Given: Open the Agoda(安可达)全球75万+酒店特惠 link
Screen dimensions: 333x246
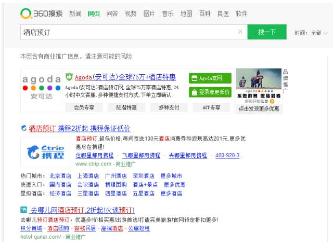Looking at the screenshot, I should (x=125, y=77).
